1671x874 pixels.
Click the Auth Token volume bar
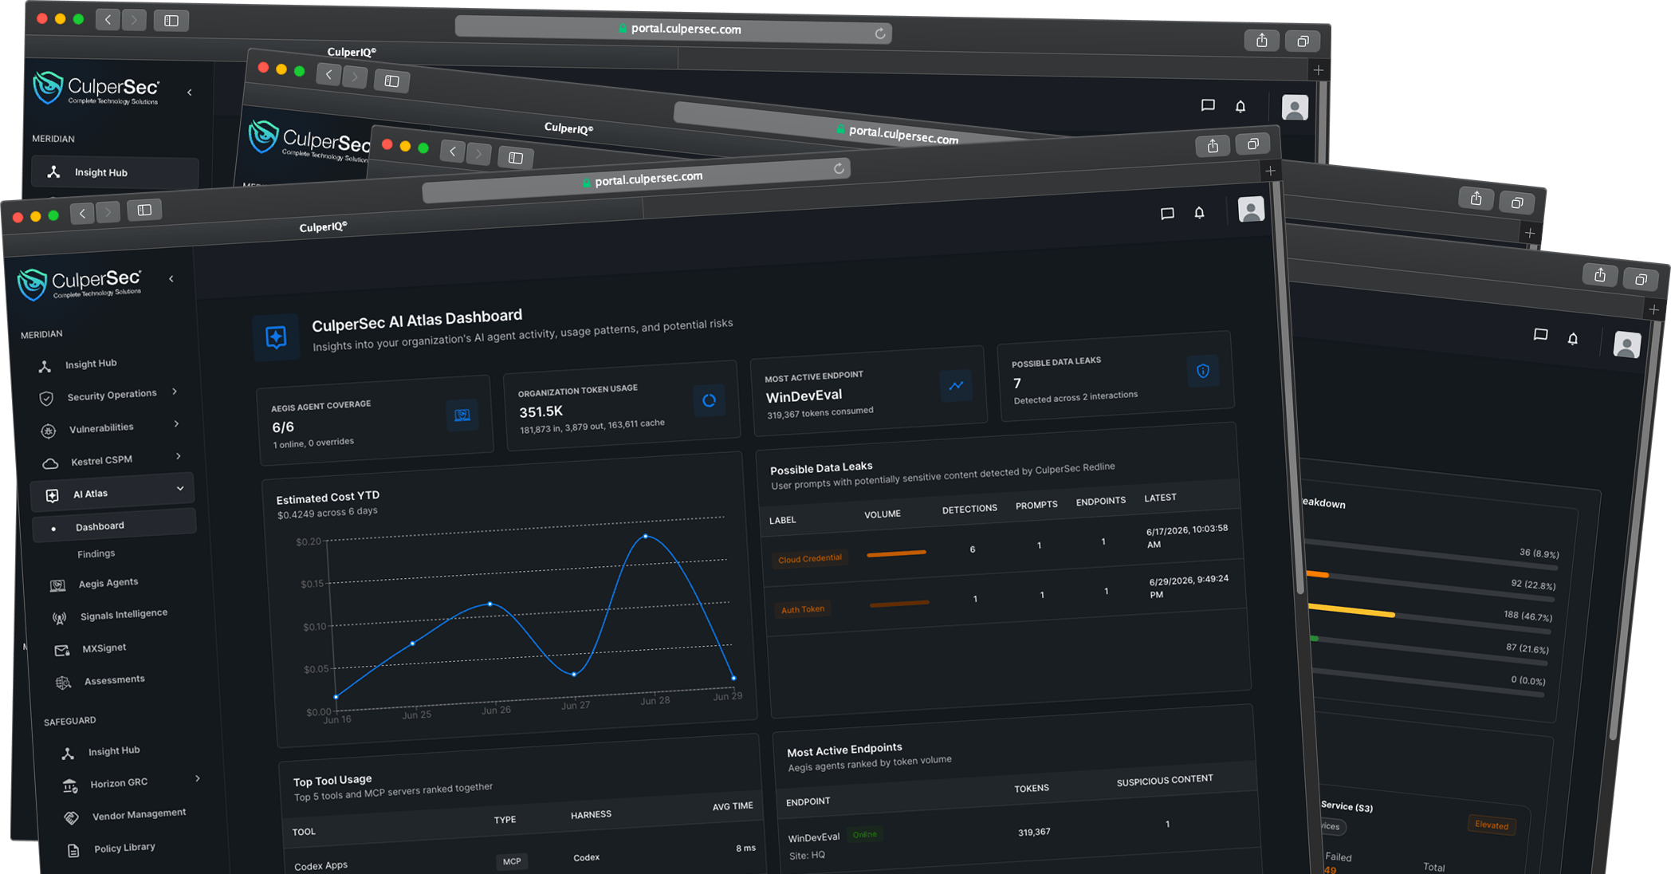(899, 604)
